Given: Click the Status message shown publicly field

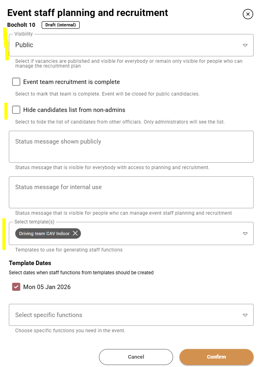Looking at the screenshot, I should pos(131,146).
